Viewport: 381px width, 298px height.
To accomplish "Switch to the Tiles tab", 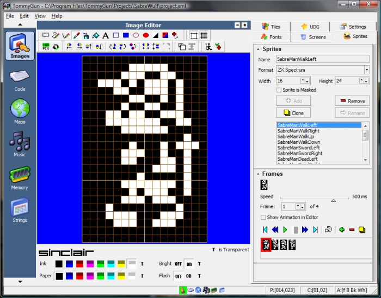I will click(x=271, y=27).
